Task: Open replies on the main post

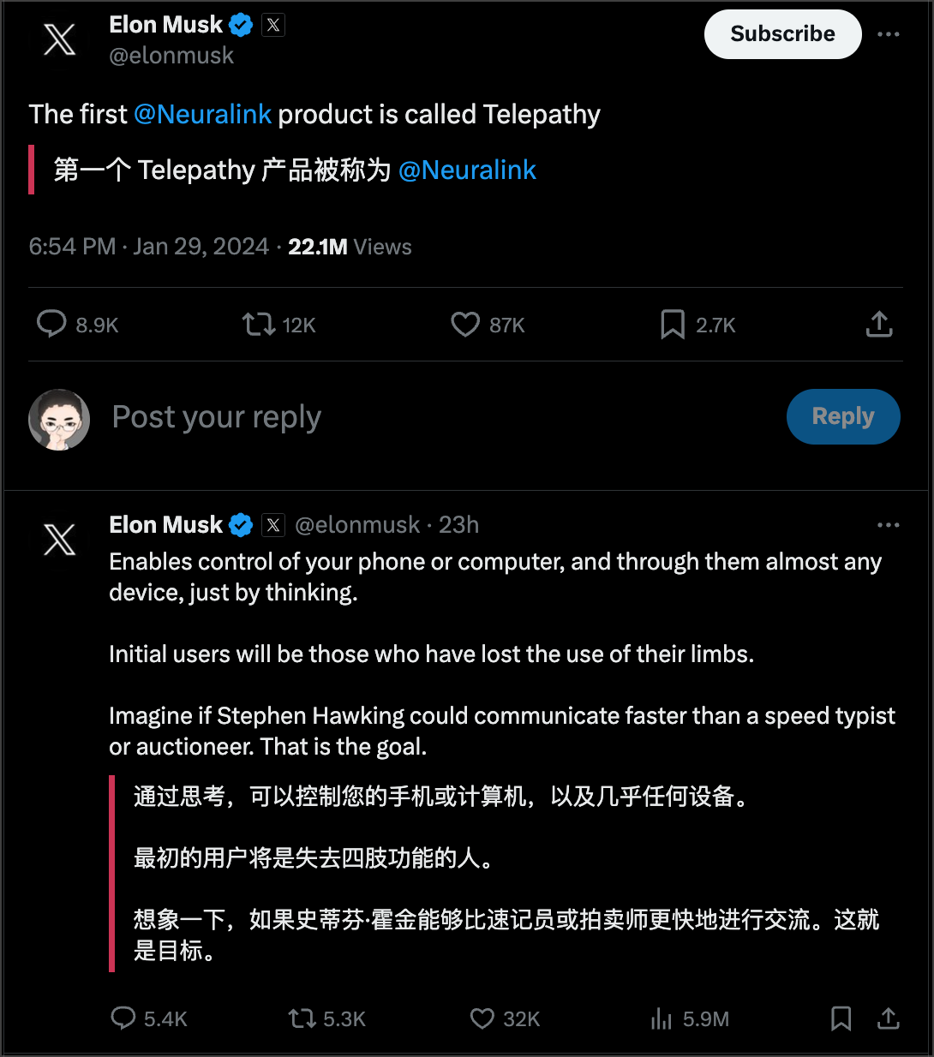Action: pyautogui.click(x=51, y=325)
